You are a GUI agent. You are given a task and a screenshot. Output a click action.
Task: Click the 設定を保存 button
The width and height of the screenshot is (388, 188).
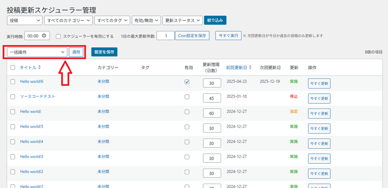click(104, 52)
